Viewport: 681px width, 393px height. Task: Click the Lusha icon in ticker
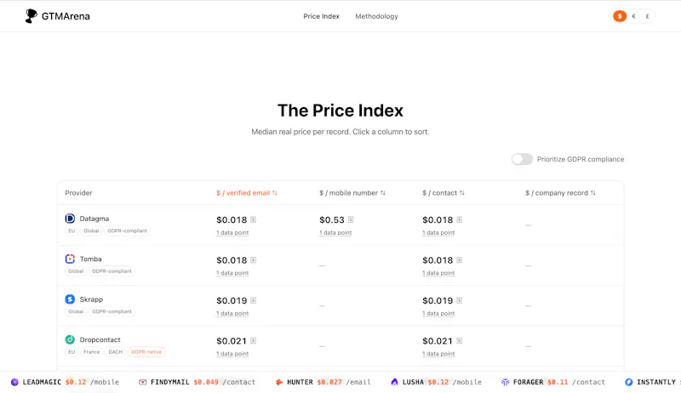coord(394,382)
